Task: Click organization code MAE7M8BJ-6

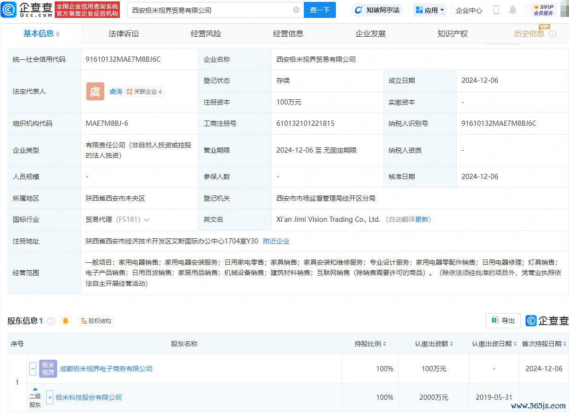Action: pos(107,123)
